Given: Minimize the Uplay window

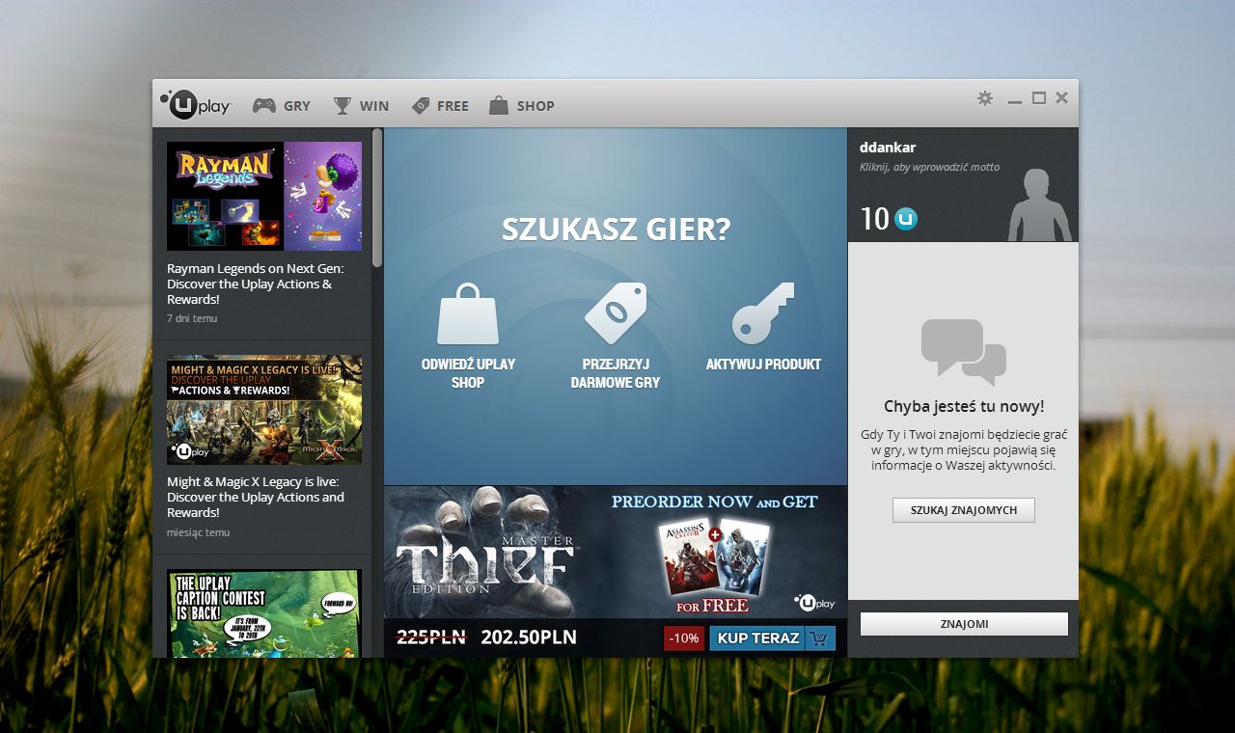Looking at the screenshot, I should pos(1014,100).
